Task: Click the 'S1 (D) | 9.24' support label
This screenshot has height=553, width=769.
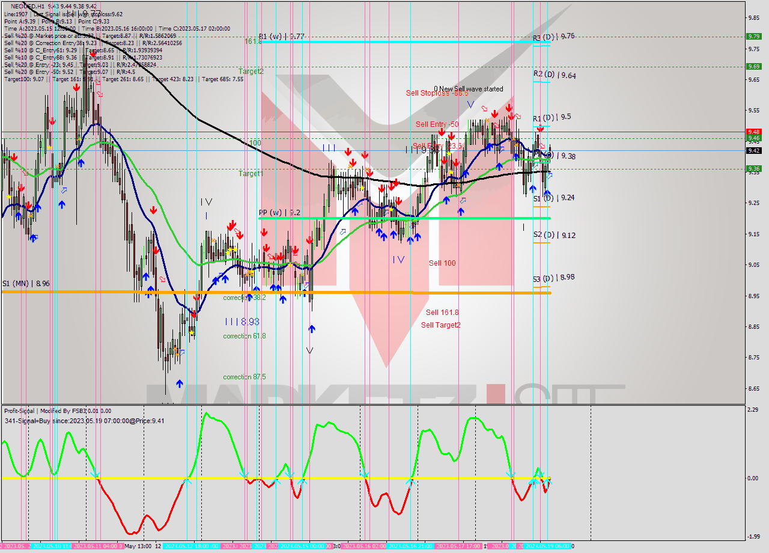Action: point(553,198)
